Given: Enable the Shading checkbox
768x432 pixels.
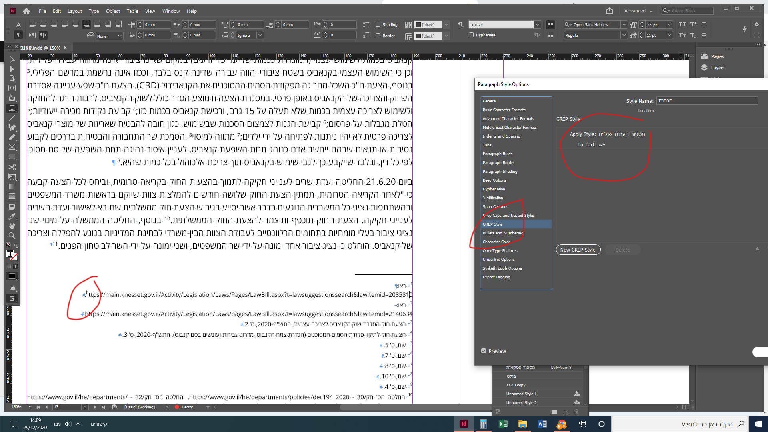Looking at the screenshot, I should point(378,24).
